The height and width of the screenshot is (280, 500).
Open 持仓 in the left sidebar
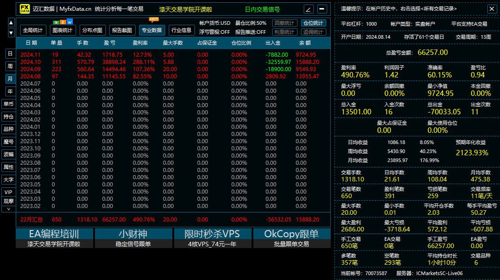(x=9, y=117)
